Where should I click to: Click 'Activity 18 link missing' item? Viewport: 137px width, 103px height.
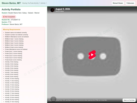pos(12,95)
